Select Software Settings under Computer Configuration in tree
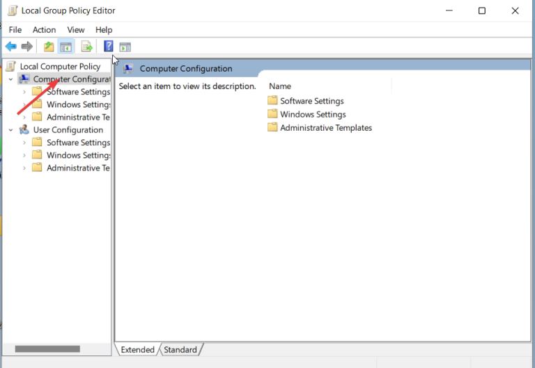This screenshot has width=535, height=368. tap(79, 92)
